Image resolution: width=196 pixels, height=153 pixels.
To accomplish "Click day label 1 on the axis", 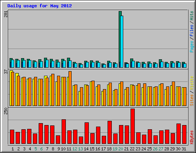I will pos(13,149).
